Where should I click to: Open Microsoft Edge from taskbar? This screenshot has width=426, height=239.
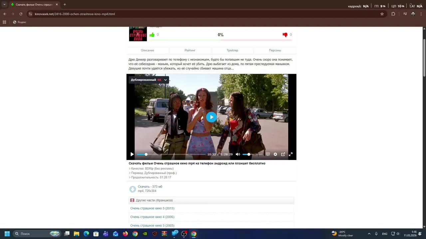[x=86, y=234]
